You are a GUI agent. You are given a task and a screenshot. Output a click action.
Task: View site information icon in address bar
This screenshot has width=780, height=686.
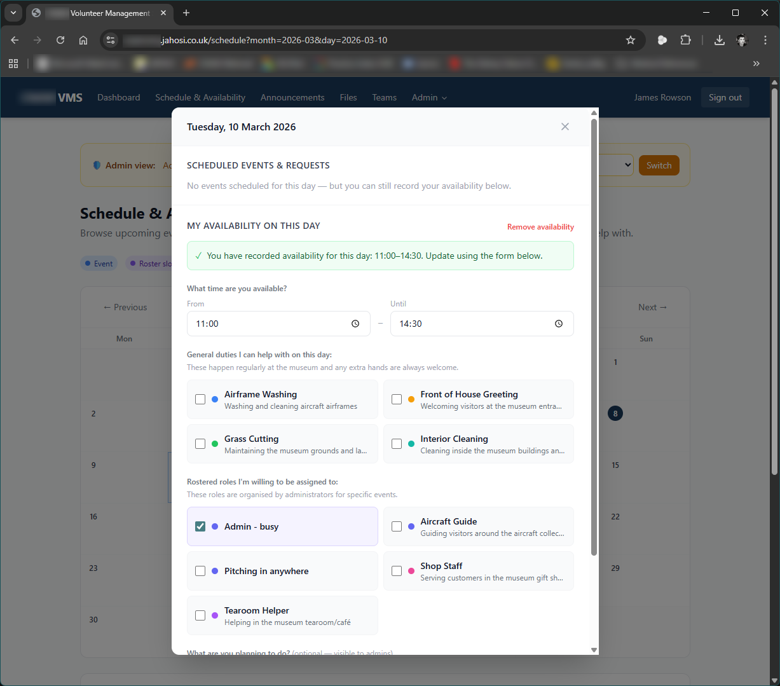click(111, 40)
